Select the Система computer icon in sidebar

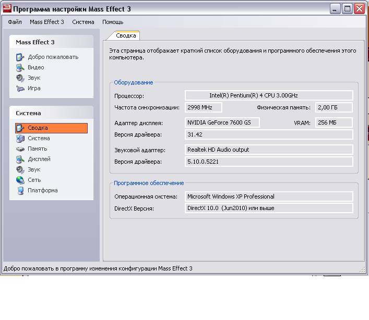click(20, 138)
